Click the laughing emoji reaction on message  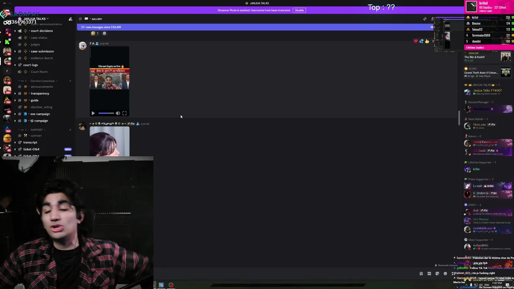[95, 33]
